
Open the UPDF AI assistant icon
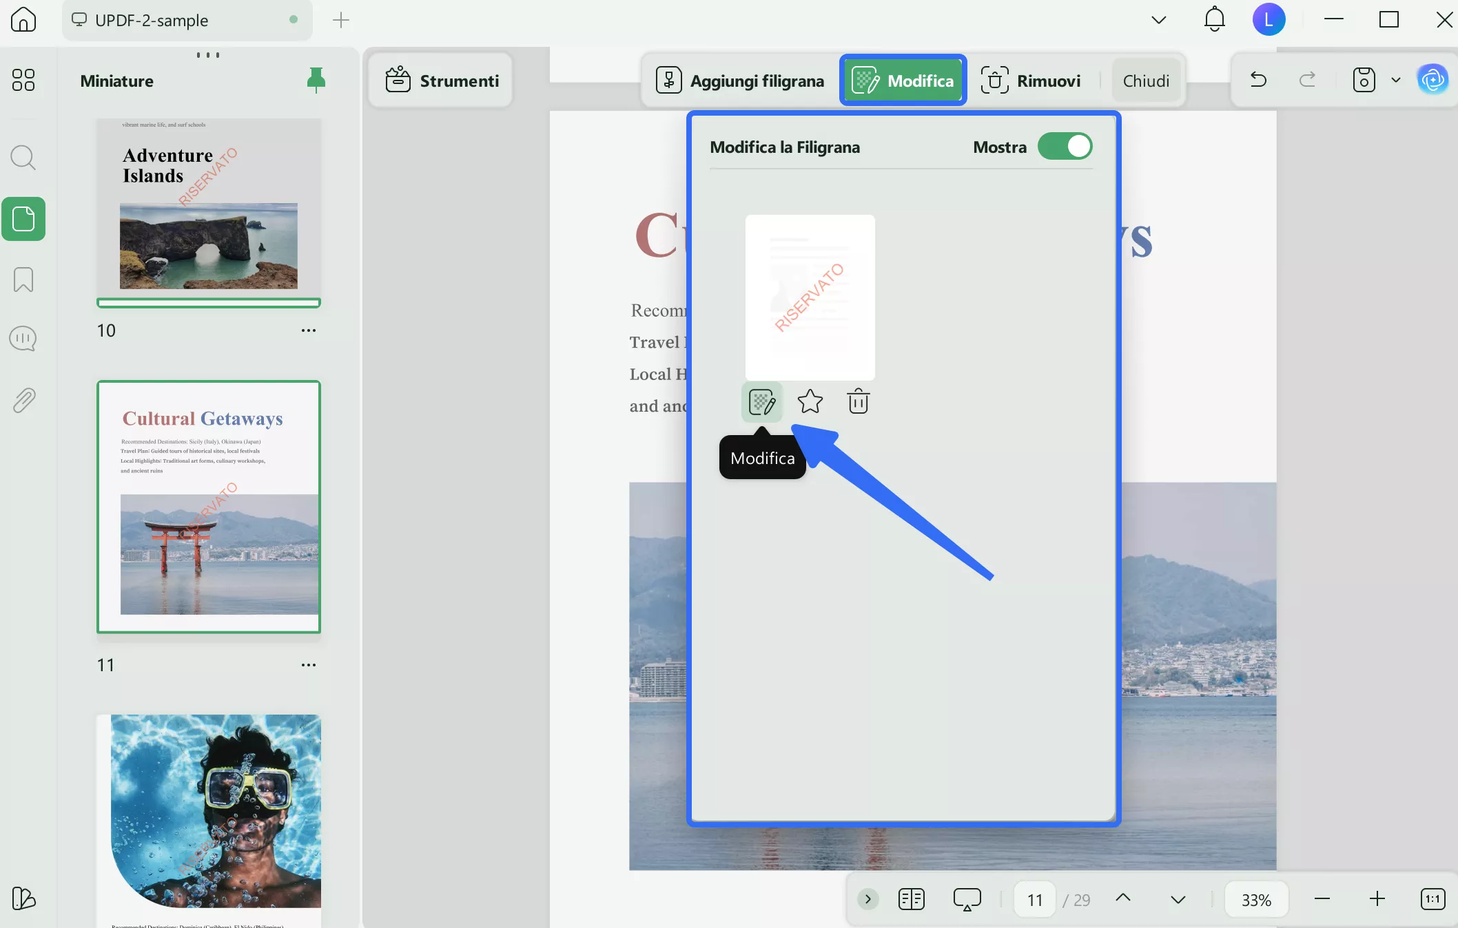[x=1433, y=80]
